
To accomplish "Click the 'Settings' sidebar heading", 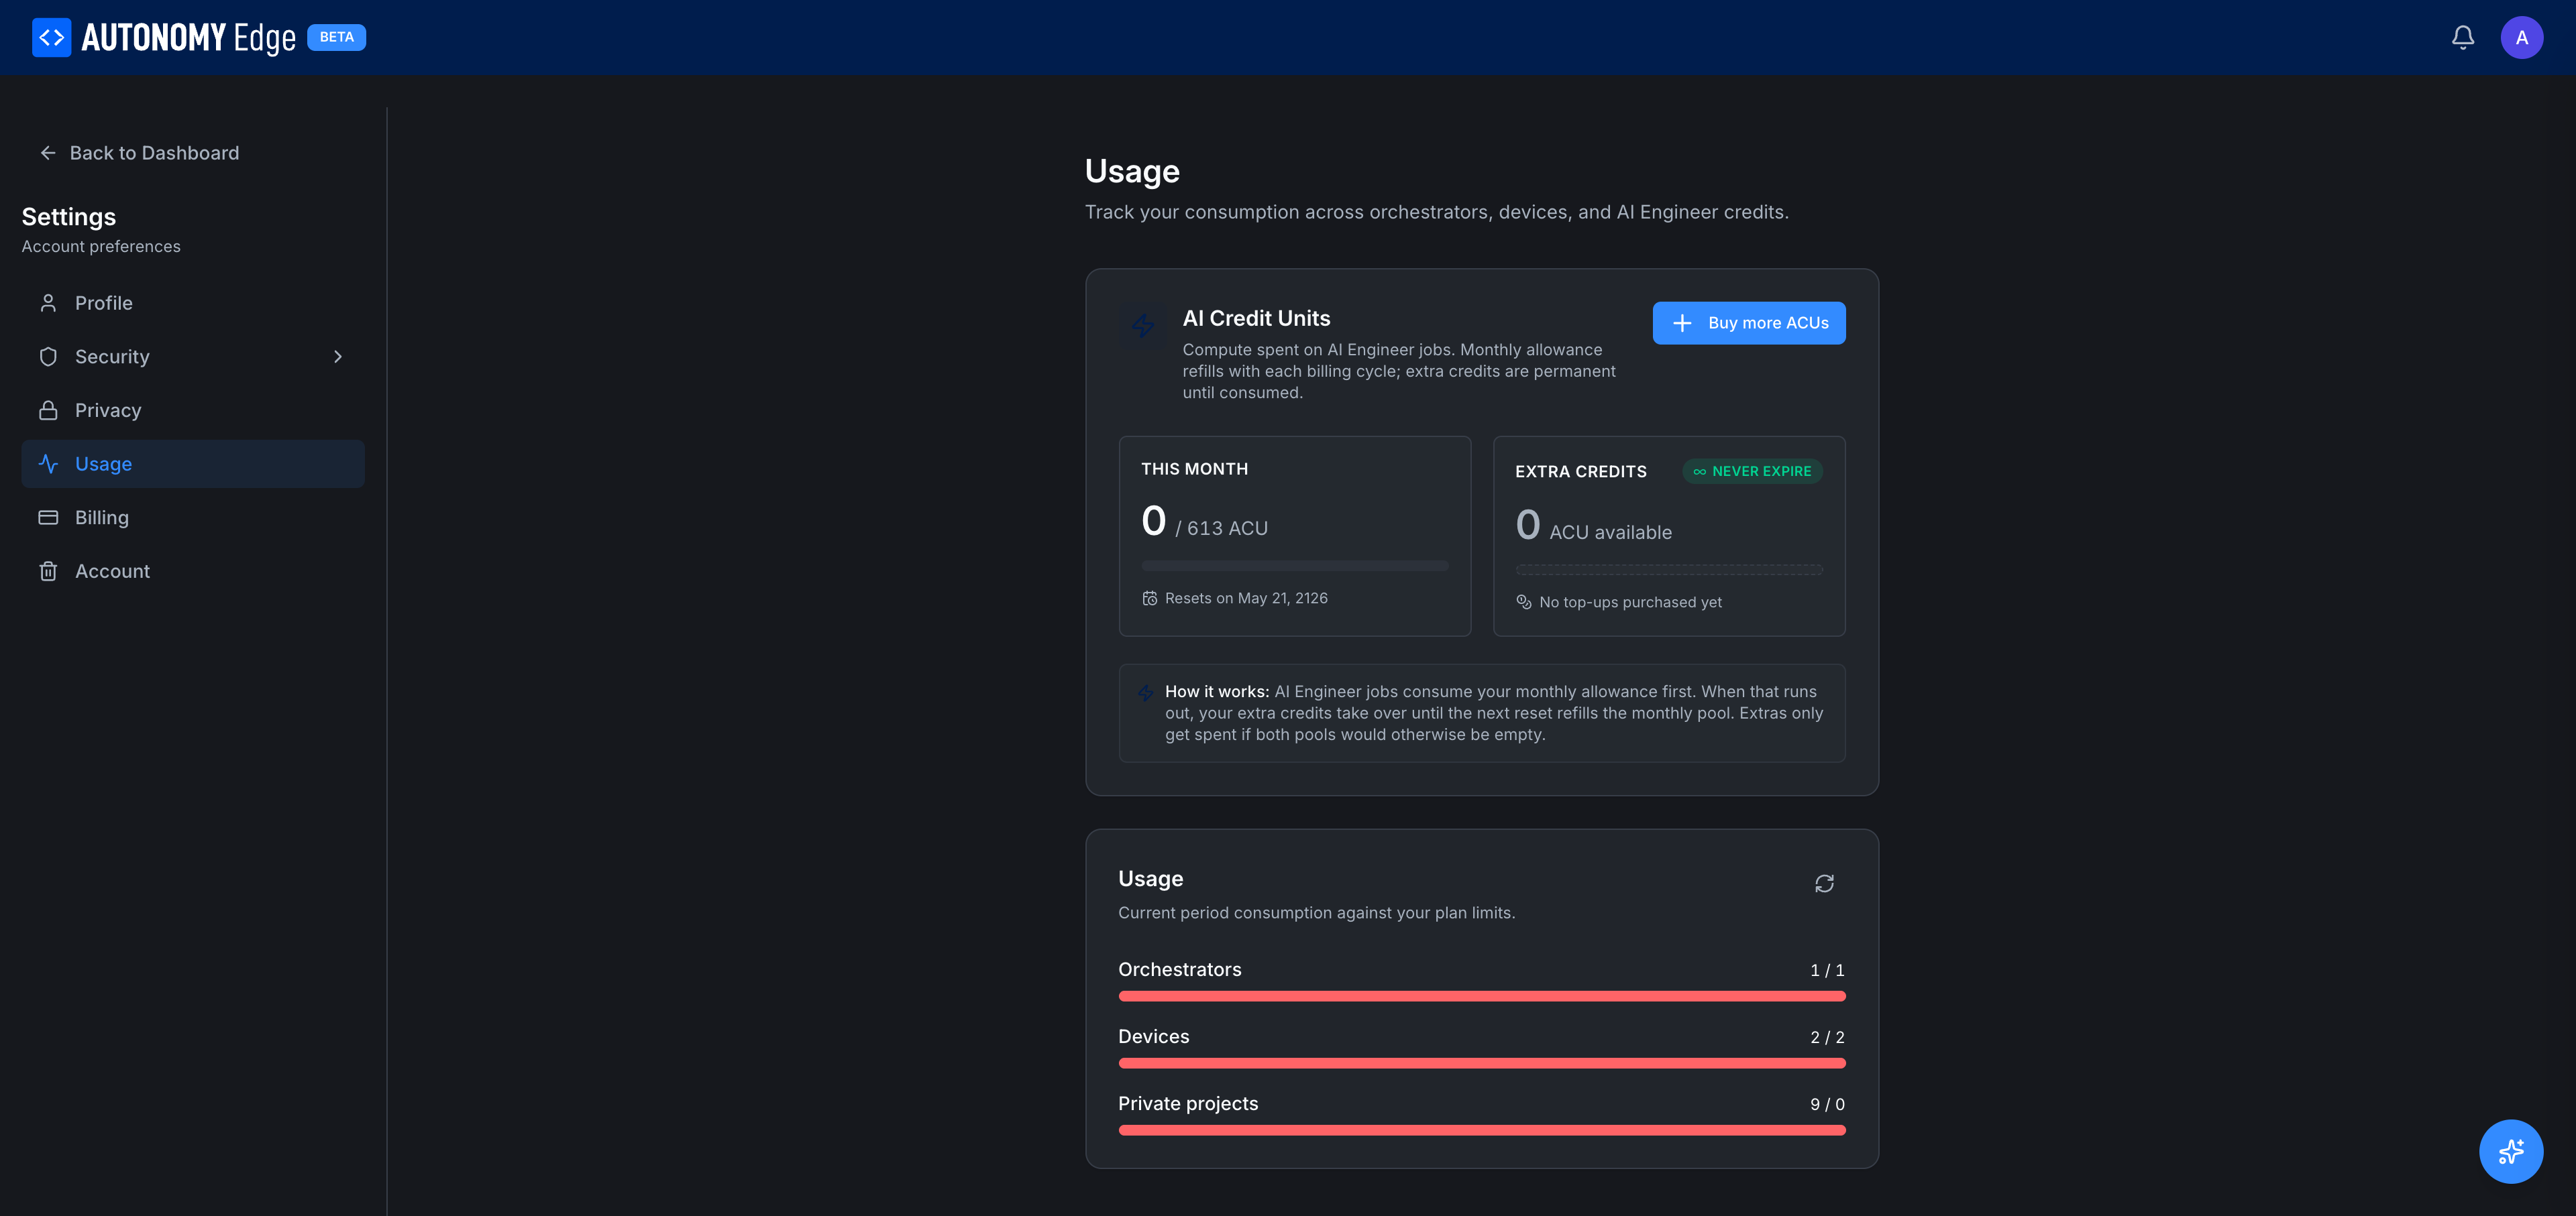I will pyautogui.click(x=69, y=217).
